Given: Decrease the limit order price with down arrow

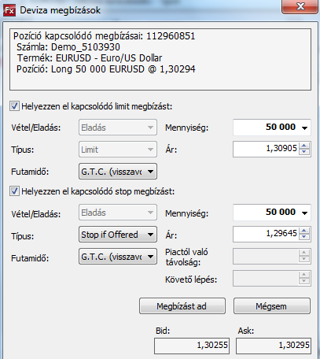Looking at the screenshot, I should (x=304, y=152).
